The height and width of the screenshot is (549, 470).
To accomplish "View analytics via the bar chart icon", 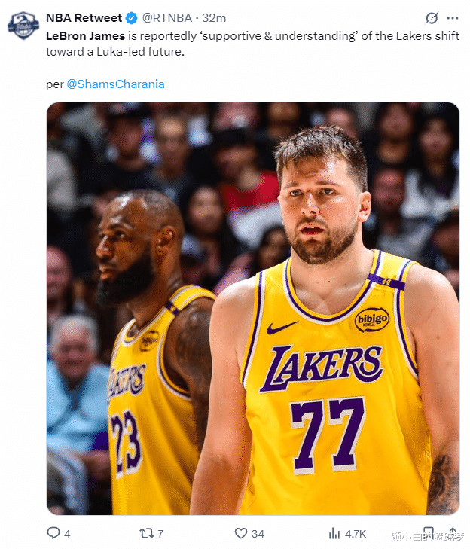I will 334,534.
